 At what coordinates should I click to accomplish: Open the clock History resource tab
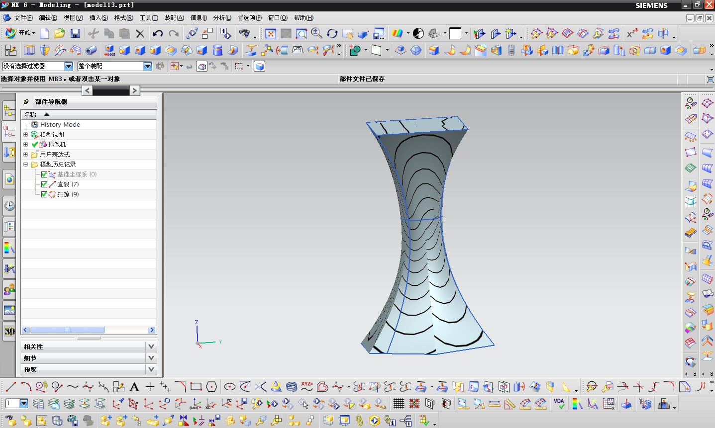pos(9,206)
